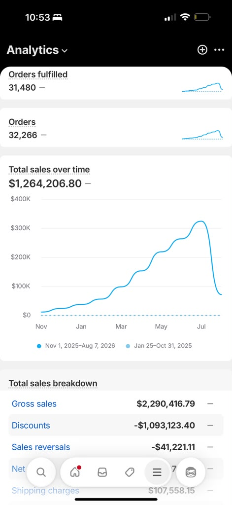This screenshot has height=505, width=232.
Task: Open the Gross sales link
Action: pos(34,403)
